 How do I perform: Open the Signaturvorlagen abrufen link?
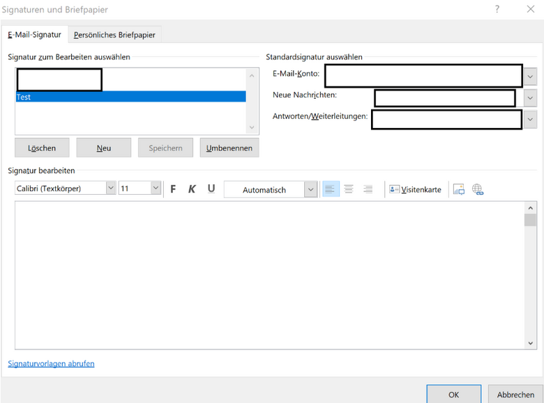[x=51, y=363]
